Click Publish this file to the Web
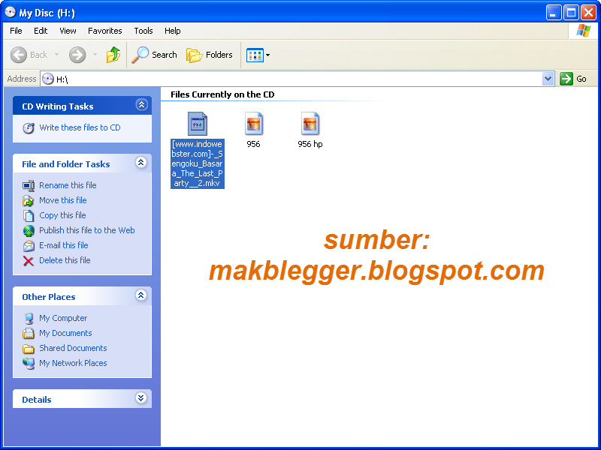Viewport: 601px width, 450px height. click(x=87, y=230)
